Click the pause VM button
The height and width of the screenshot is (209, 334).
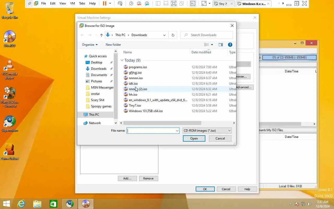[105, 3]
